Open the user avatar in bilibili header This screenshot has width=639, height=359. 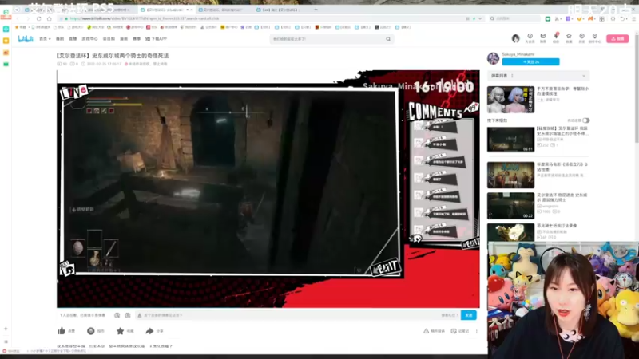coord(515,38)
